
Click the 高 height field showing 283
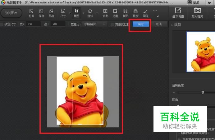[58, 24]
